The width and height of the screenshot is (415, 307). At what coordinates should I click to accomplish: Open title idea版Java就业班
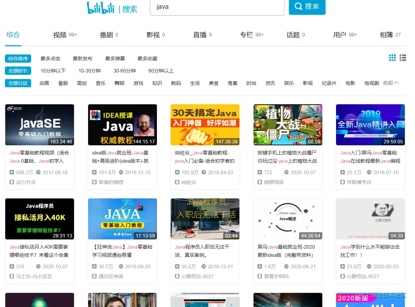click(x=121, y=157)
